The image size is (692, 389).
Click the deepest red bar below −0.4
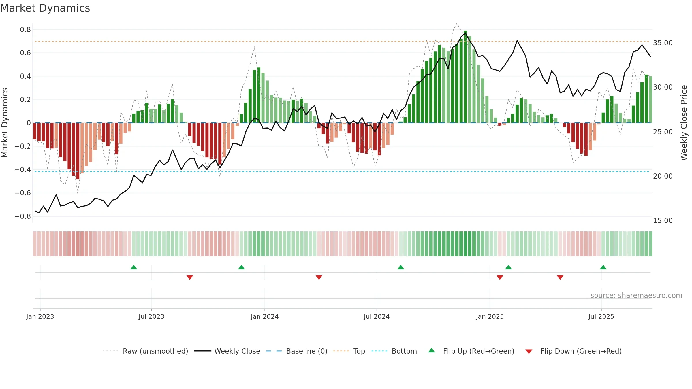click(78, 151)
